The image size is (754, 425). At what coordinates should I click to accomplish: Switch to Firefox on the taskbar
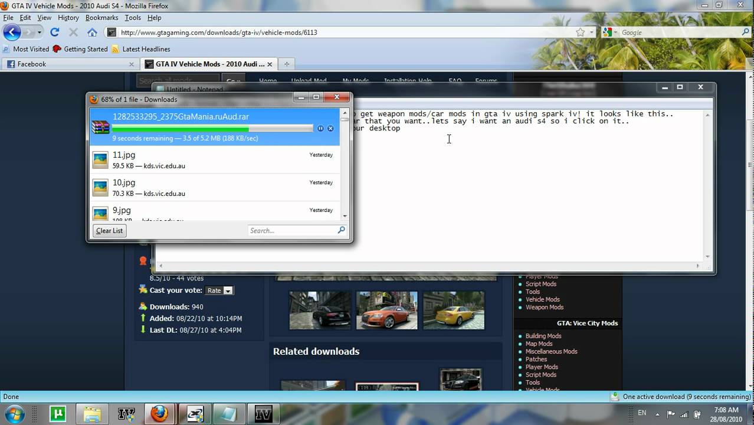(x=159, y=414)
